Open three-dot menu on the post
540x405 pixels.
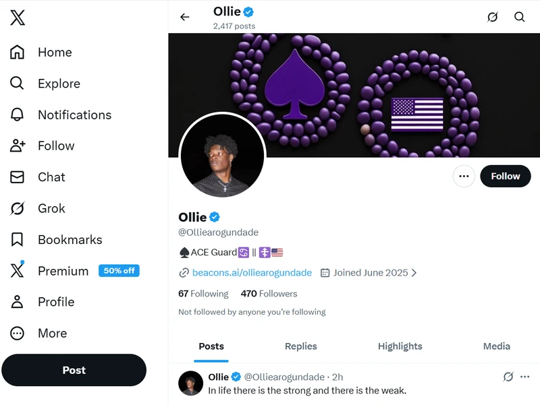point(525,377)
